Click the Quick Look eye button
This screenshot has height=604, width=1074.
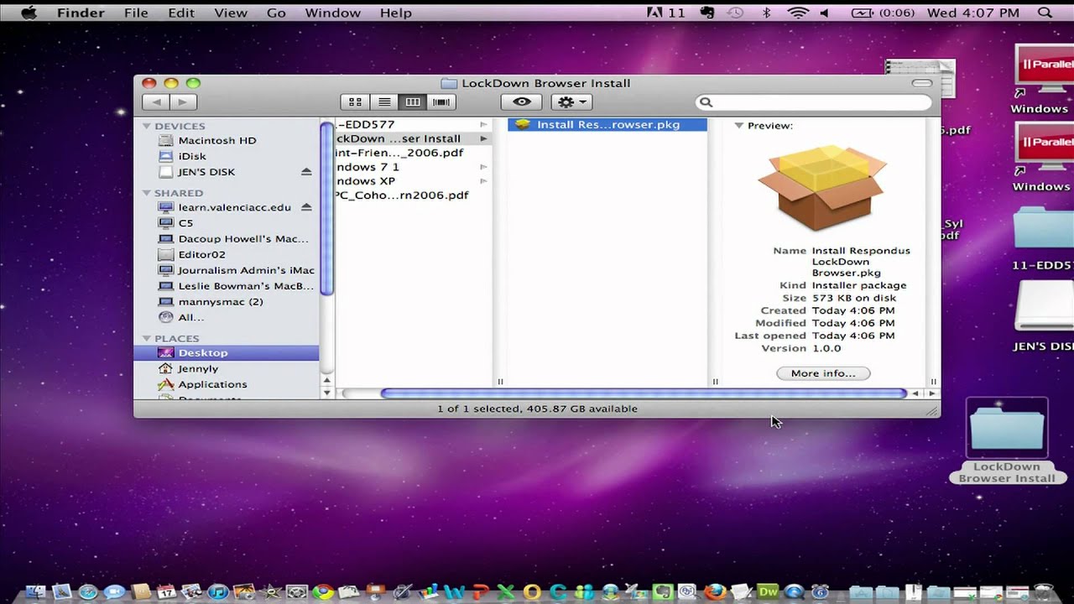(522, 102)
